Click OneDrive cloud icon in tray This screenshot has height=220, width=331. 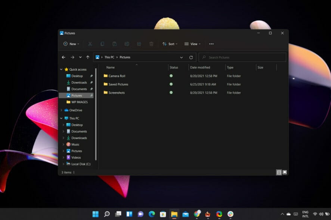coord(288,214)
